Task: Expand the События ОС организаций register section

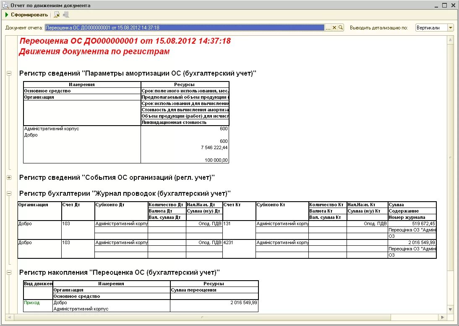Action: (9, 177)
